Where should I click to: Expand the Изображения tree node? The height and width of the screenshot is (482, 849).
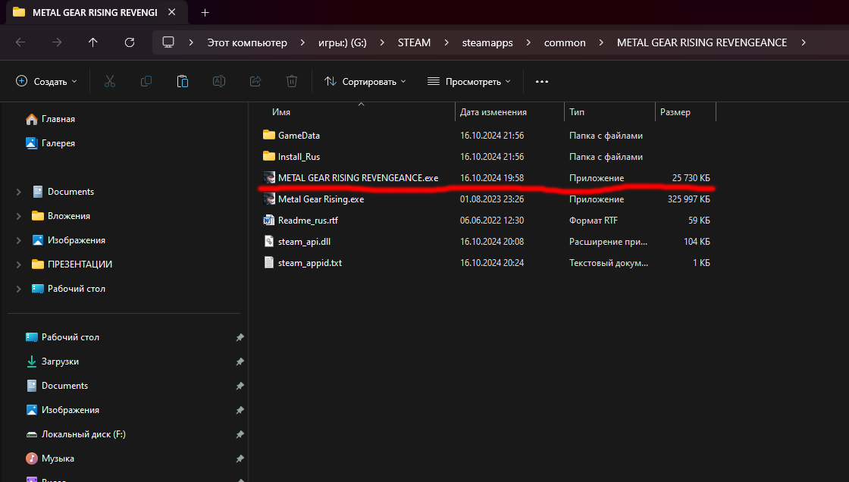[x=18, y=240]
